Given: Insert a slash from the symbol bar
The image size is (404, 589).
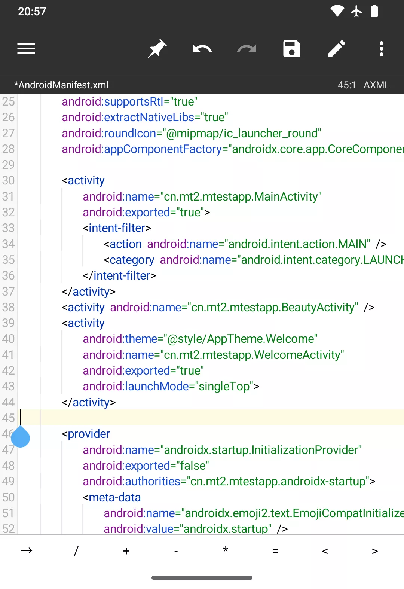Looking at the screenshot, I should (76, 550).
